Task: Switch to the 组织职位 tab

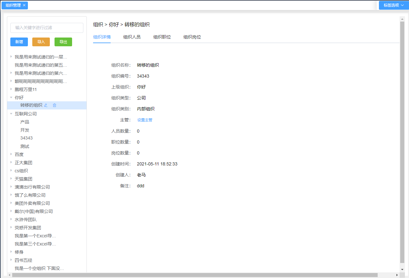Action: click(x=162, y=37)
